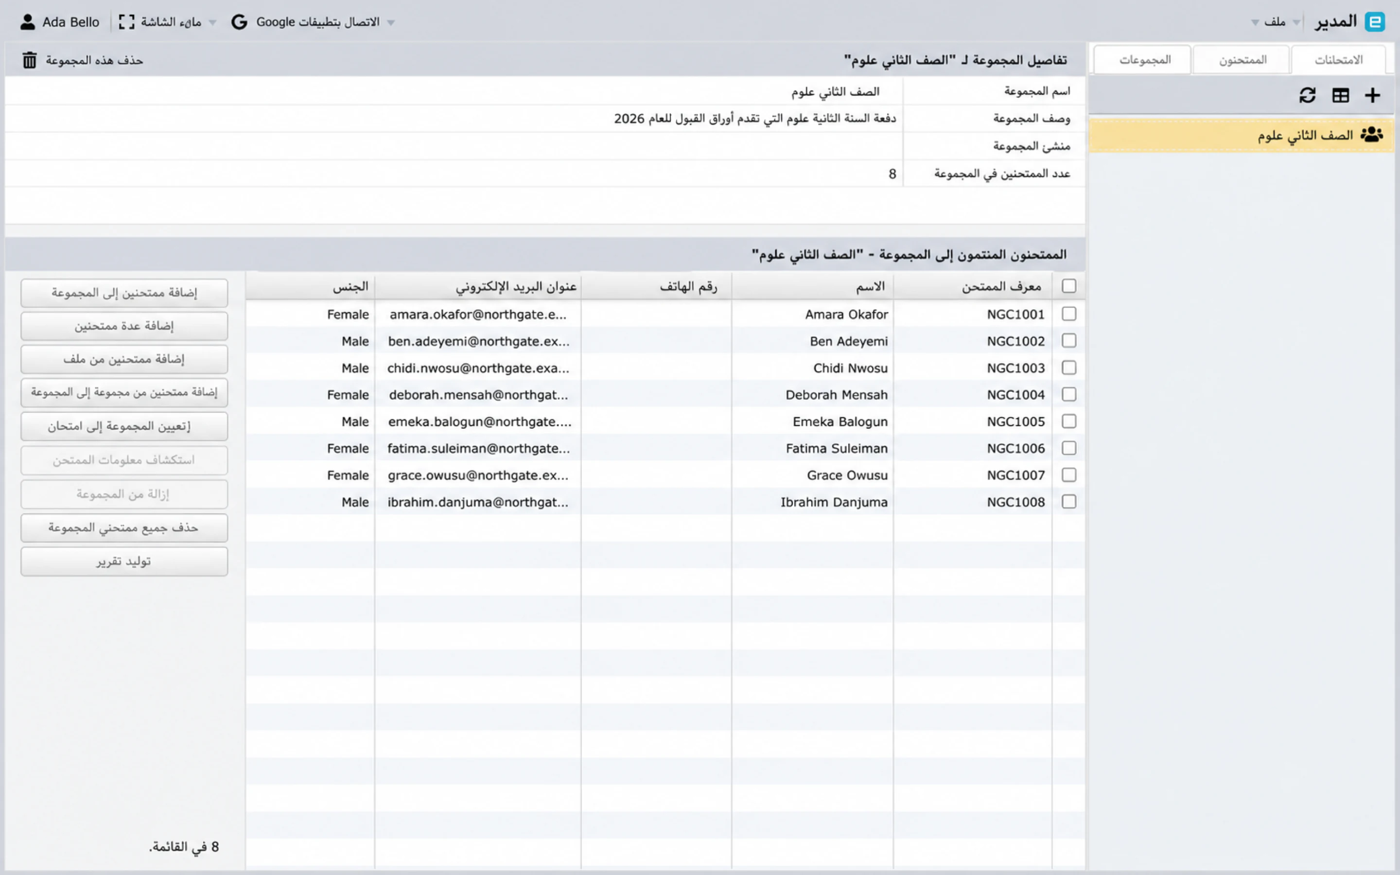Select the الصف الثاني علوم group in sidebar
This screenshot has height=875, width=1400.
[x=1241, y=136]
